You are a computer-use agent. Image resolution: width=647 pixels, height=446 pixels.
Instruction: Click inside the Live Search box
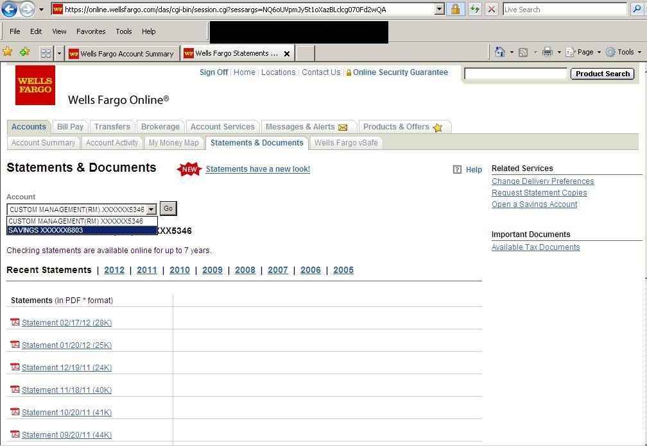click(x=564, y=9)
